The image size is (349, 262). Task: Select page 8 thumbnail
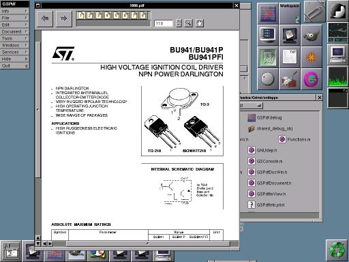click(x=143, y=16)
